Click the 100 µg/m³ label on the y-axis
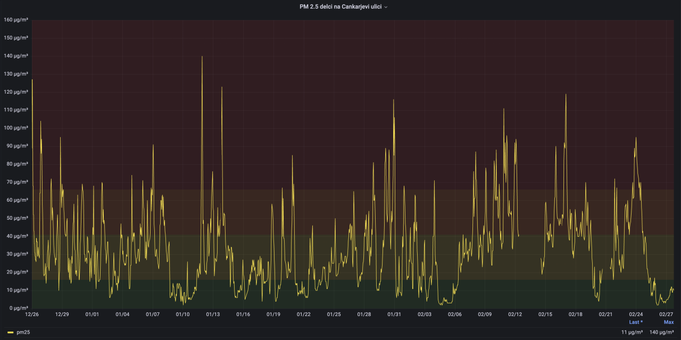681x340 pixels. [x=15, y=128]
